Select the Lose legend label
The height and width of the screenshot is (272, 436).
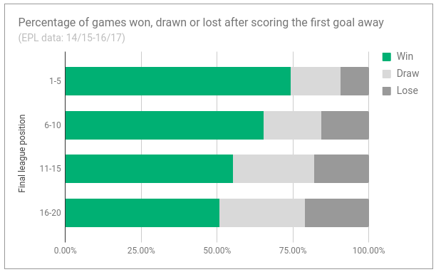[x=407, y=90]
